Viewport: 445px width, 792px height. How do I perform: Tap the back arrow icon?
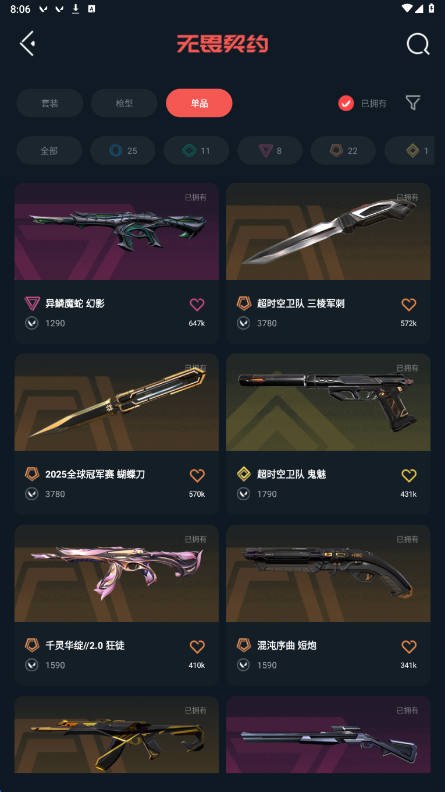pos(27,44)
